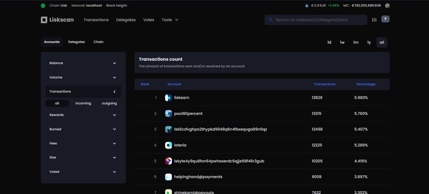Select the 'incoming' transactions filter

click(x=83, y=103)
